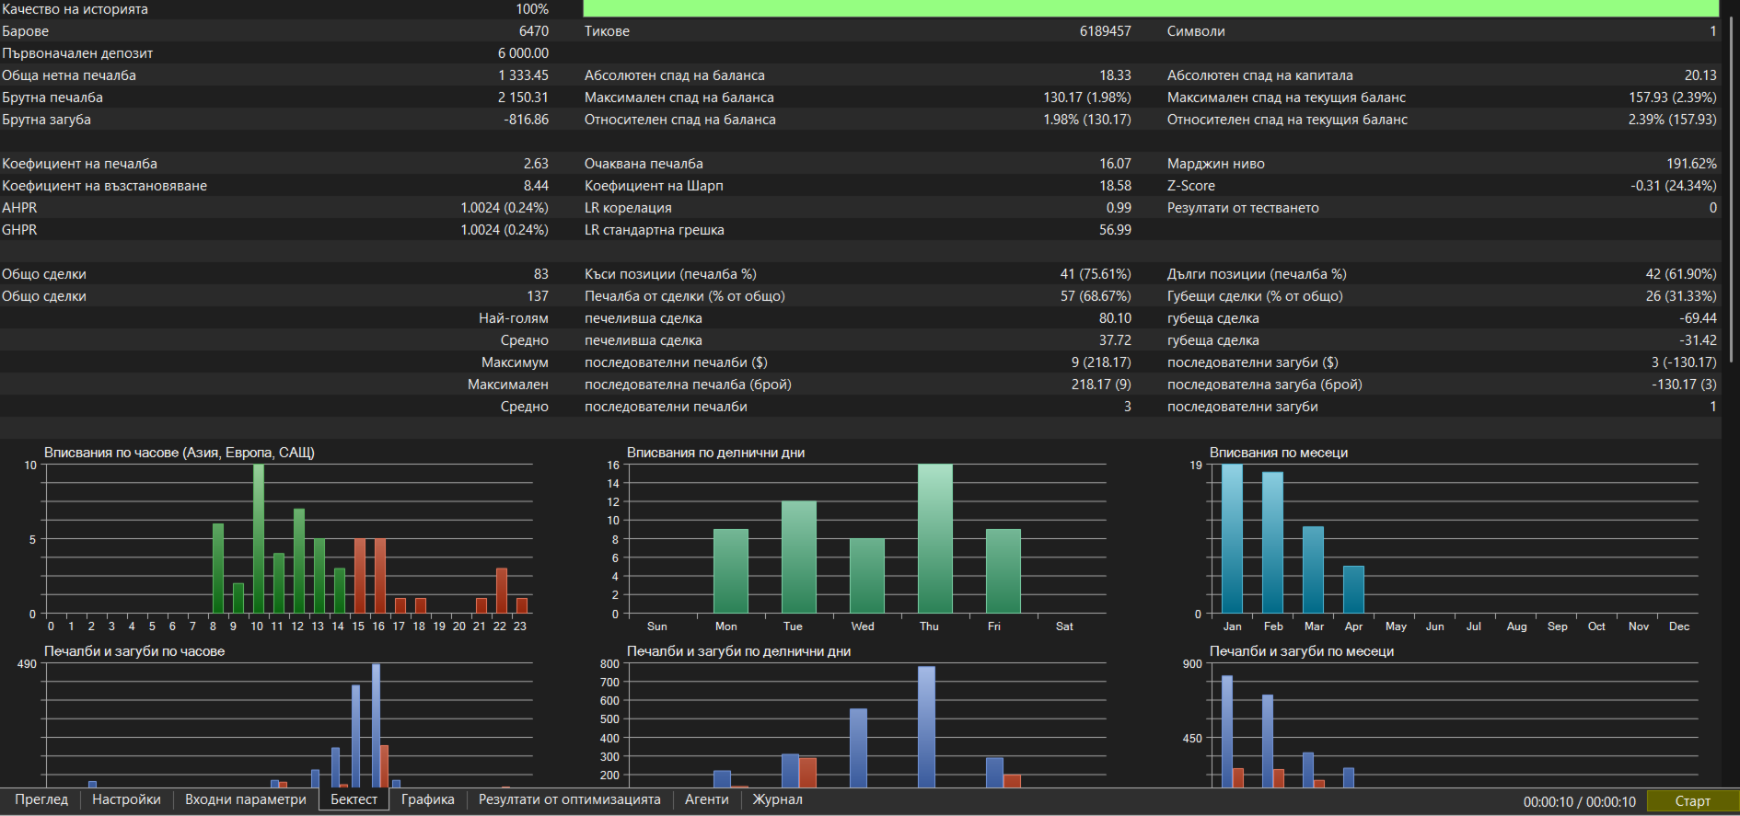The height and width of the screenshot is (816, 1740).
Task: Click the Thu bar in weekday entries chart
Action: tap(935, 539)
